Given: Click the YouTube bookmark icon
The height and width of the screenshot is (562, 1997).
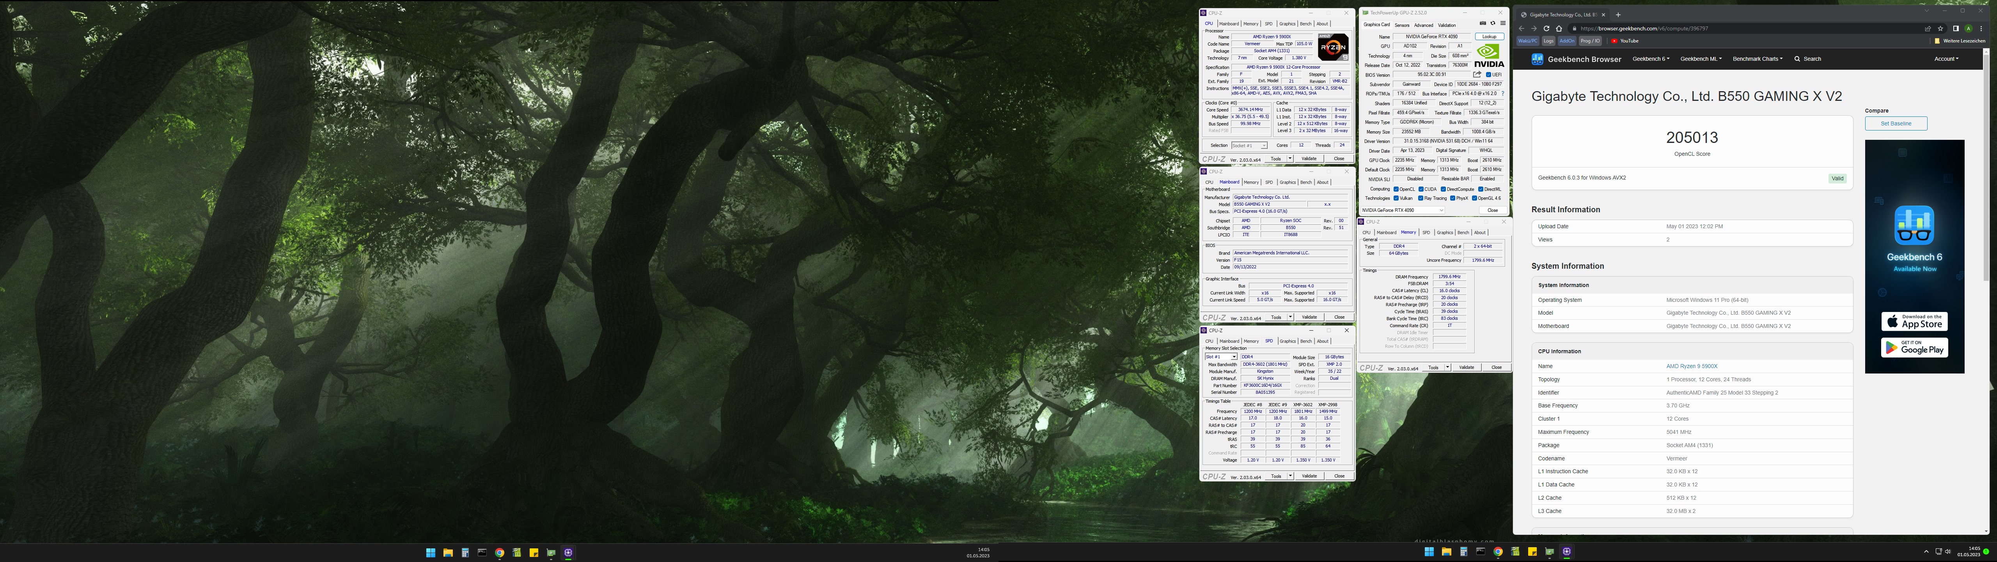Looking at the screenshot, I should [1615, 41].
